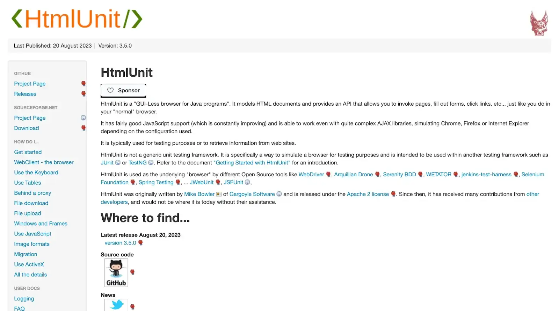Screen dimensions: 559x311
Task: Open the GitHub Octocat source code image
Action: click(116, 273)
